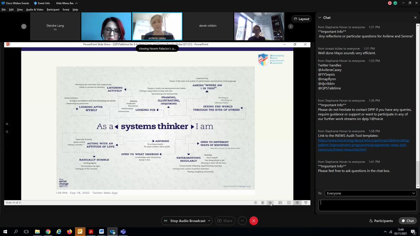Open the Audio & Video menu
The image size is (420, 236).
click(35, 9)
